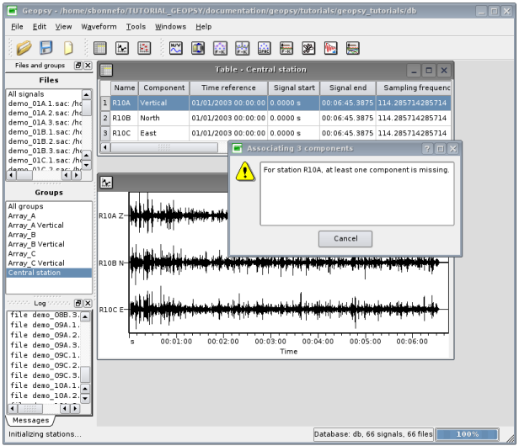Click the open folder icon in toolbar
The height and width of the screenshot is (446, 519).
pyautogui.click(x=24, y=48)
